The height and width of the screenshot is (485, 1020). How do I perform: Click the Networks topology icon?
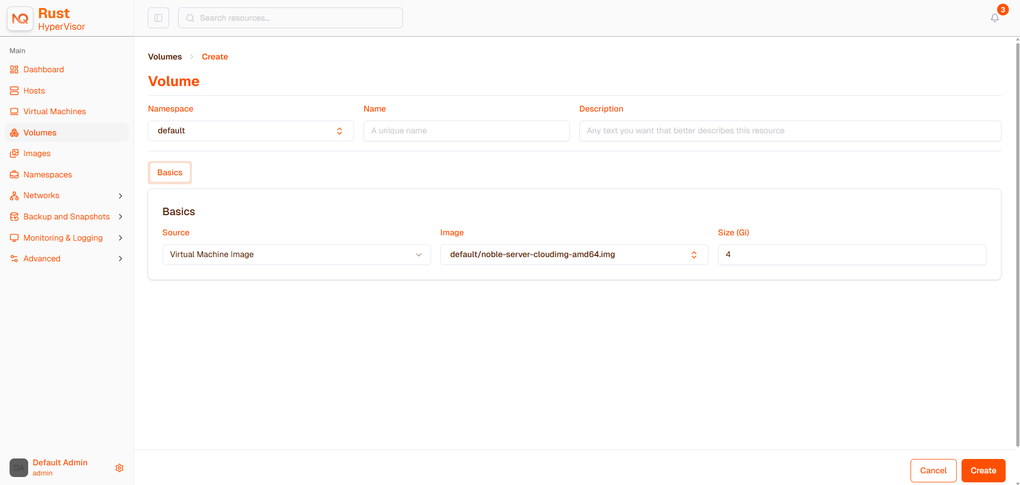(x=14, y=195)
